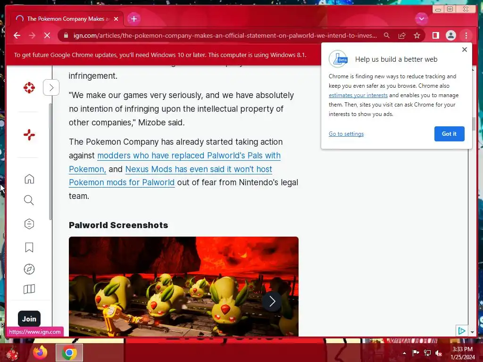Click the page vertical scrollbar thumb
Viewport: 483px width, 362px height.
pyautogui.click(x=474, y=124)
